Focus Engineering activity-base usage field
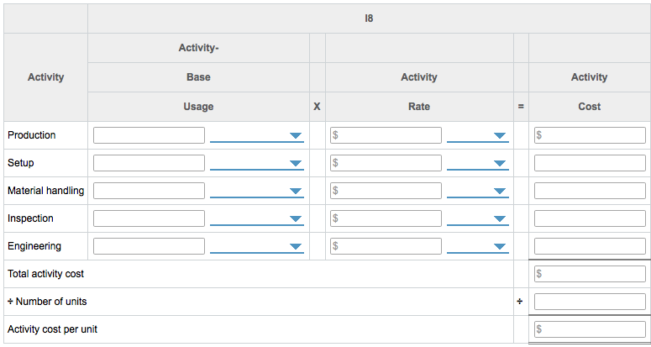Image resolution: width=651 pixels, height=347 pixels. click(149, 246)
